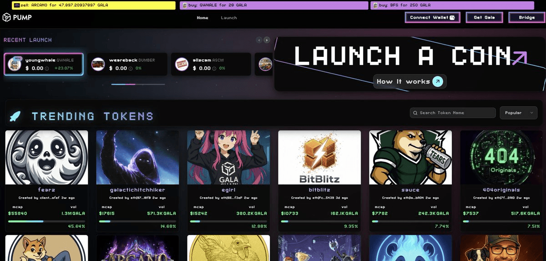This screenshot has height=261, width=546.
Task: Click icon in the BFS buy ticker
Action: coord(375,5)
